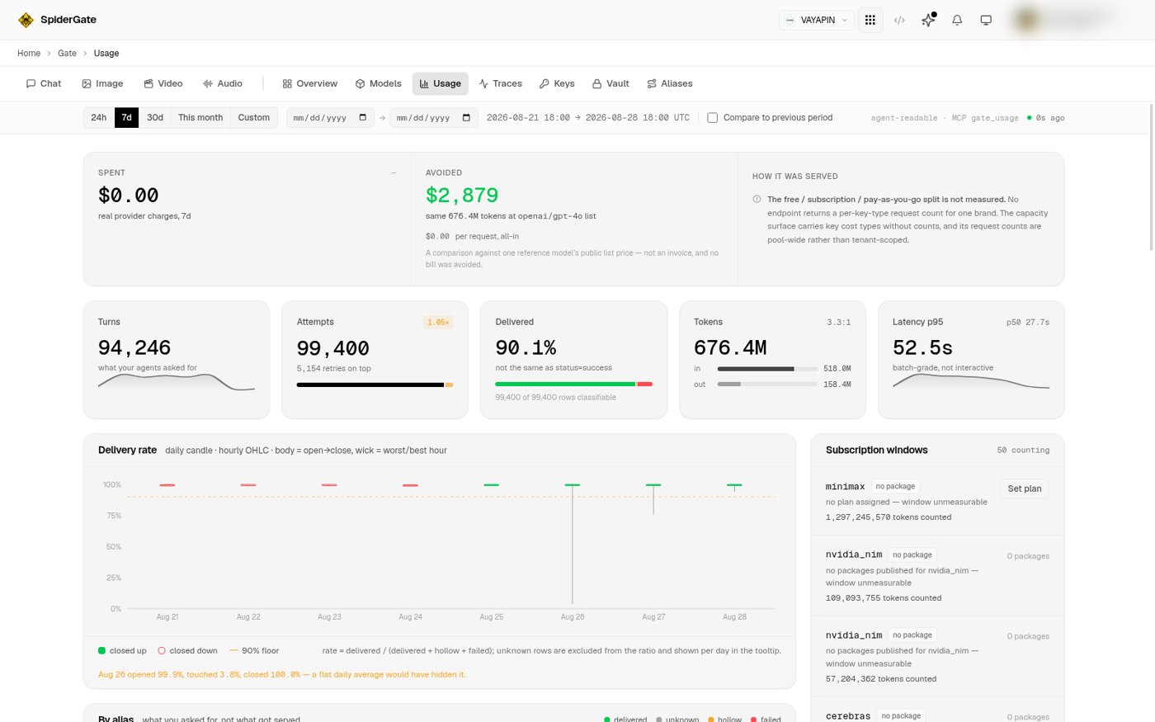Switch to the Overview tab
The image size is (1155, 722).
[309, 83]
